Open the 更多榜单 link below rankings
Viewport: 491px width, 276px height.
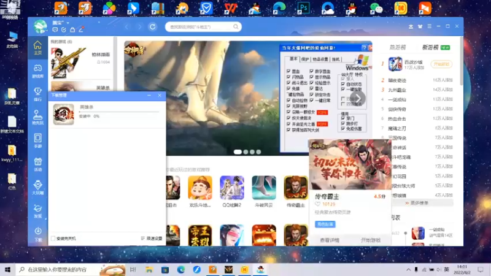[417, 203]
